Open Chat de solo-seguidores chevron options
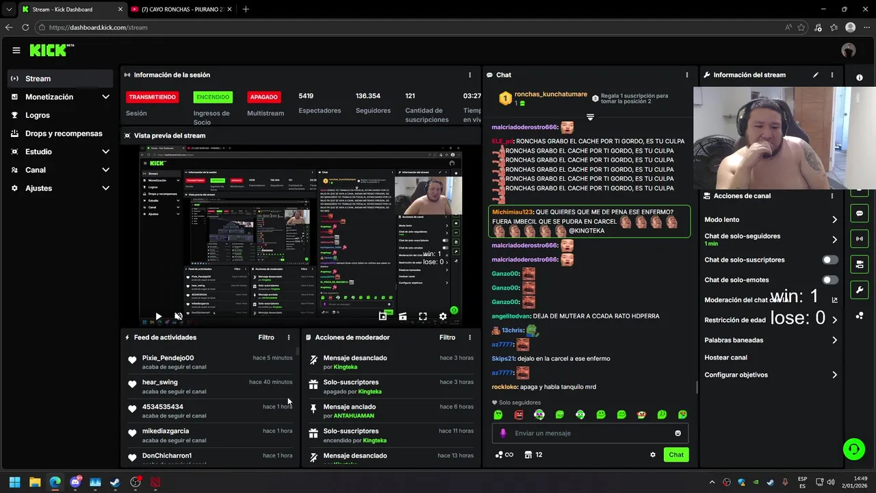The image size is (876, 493). coord(834,240)
